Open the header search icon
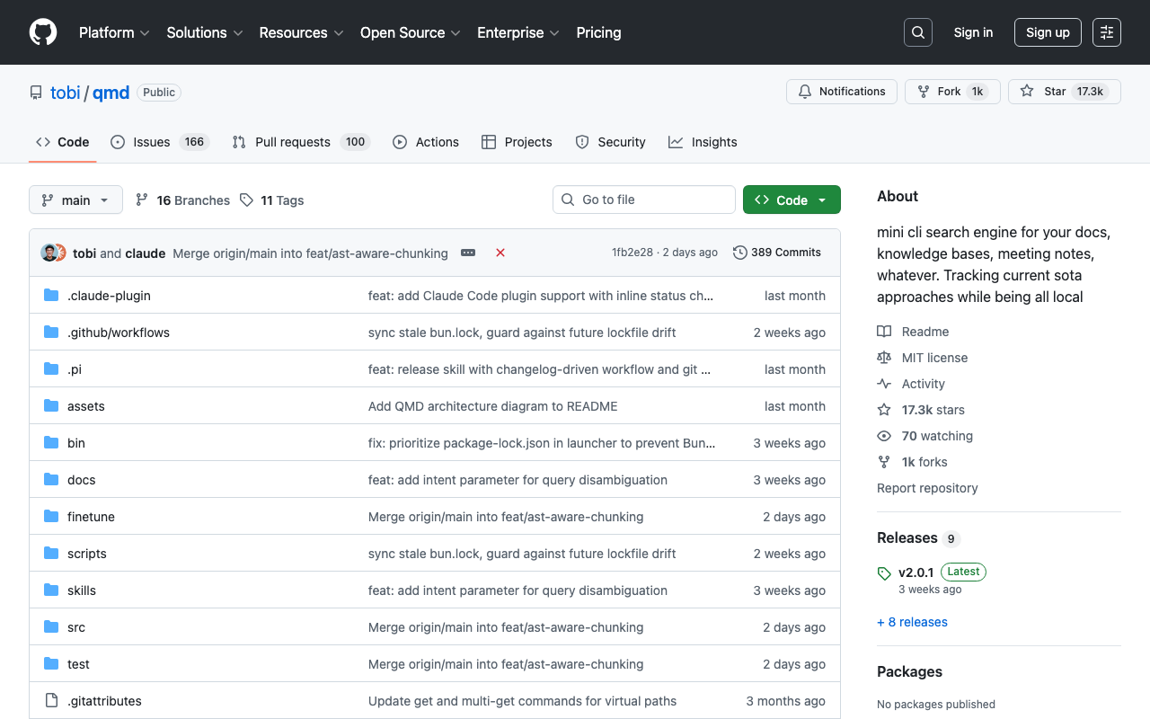Image resolution: width=1150 pixels, height=719 pixels. click(917, 31)
